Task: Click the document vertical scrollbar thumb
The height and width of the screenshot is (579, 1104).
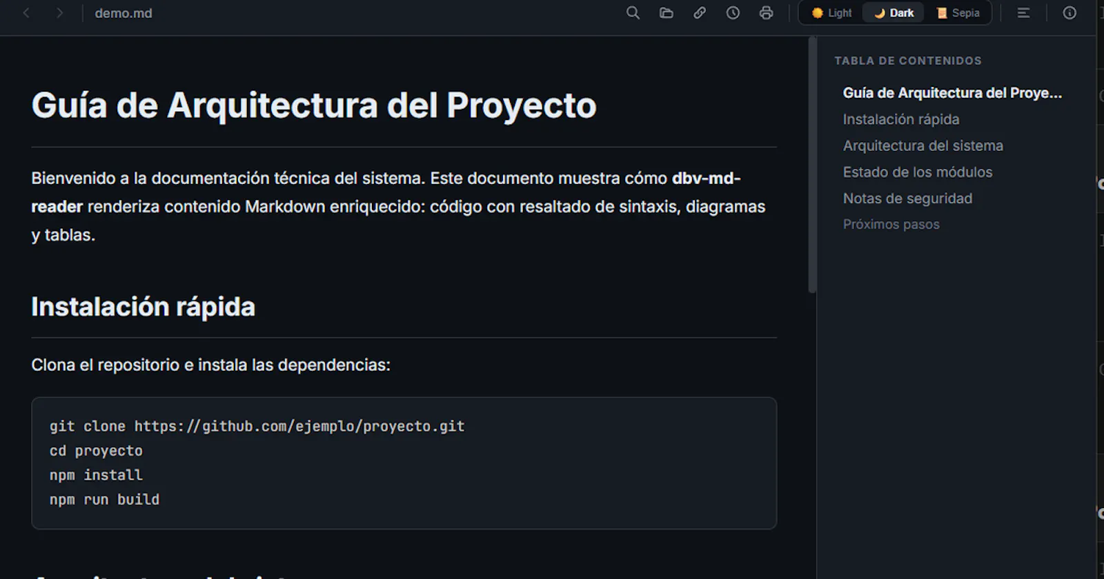Action: click(x=812, y=165)
